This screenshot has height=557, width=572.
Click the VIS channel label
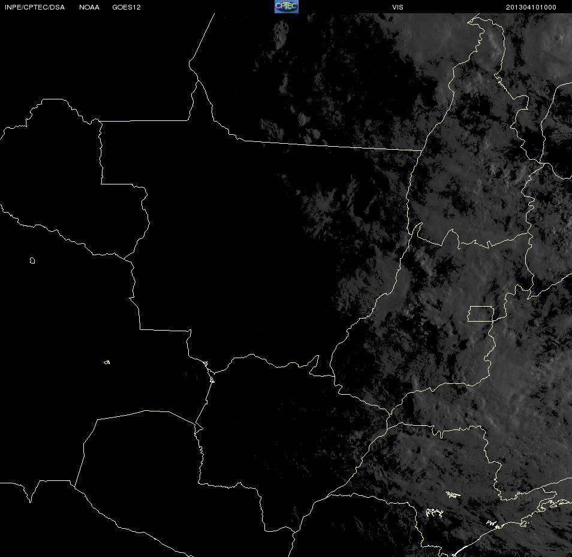click(398, 7)
